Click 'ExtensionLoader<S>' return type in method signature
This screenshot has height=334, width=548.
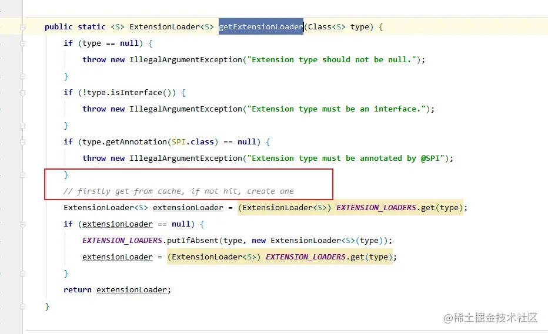coord(172,27)
